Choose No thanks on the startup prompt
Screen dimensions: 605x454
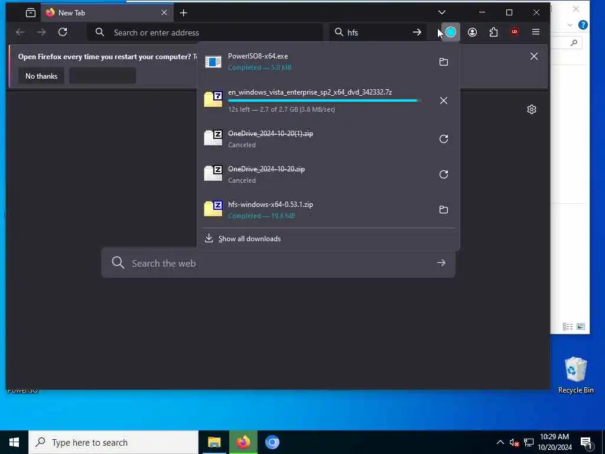(x=41, y=76)
